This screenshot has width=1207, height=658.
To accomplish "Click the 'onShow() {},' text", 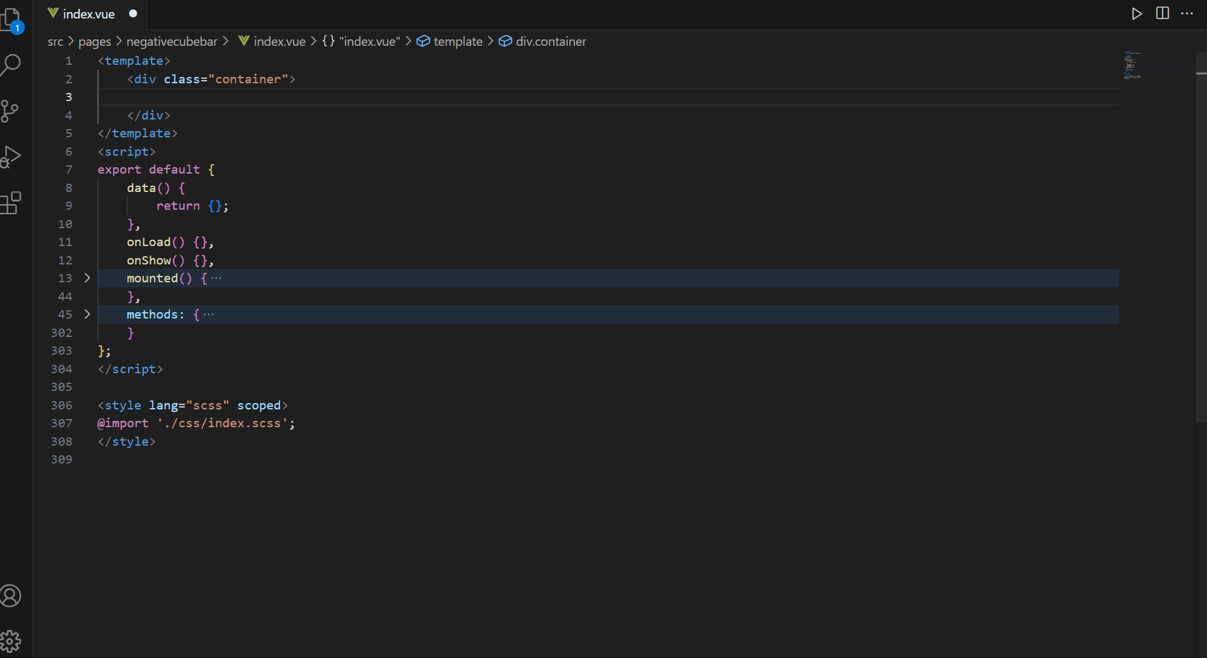I will tap(170, 260).
